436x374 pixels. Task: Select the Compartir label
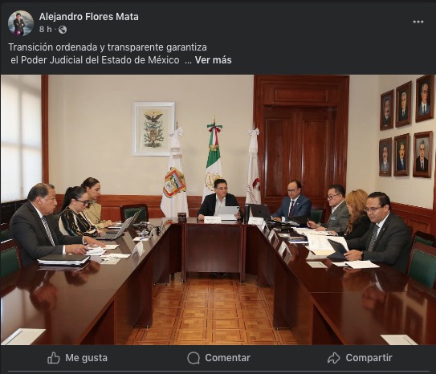369,358
